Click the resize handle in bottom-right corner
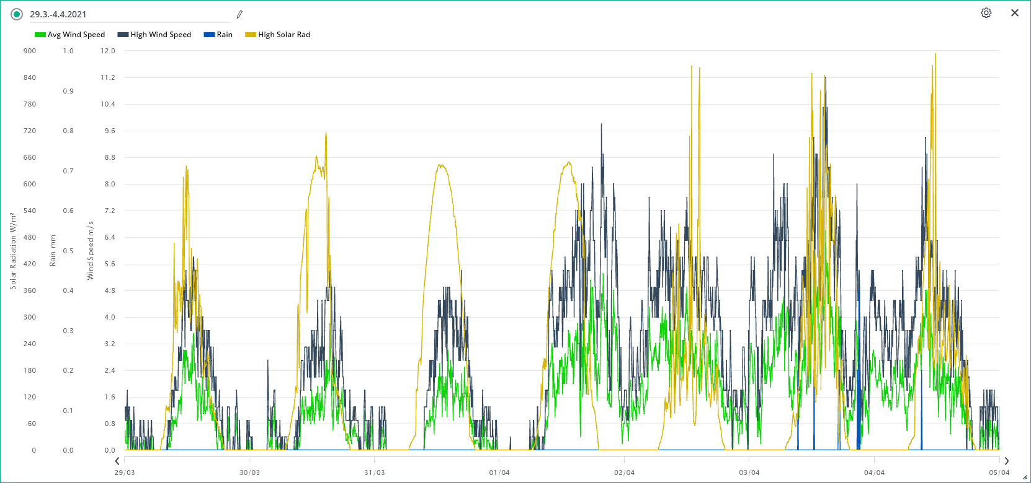The height and width of the screenshot is (483, 1031). coord(1025,477)
